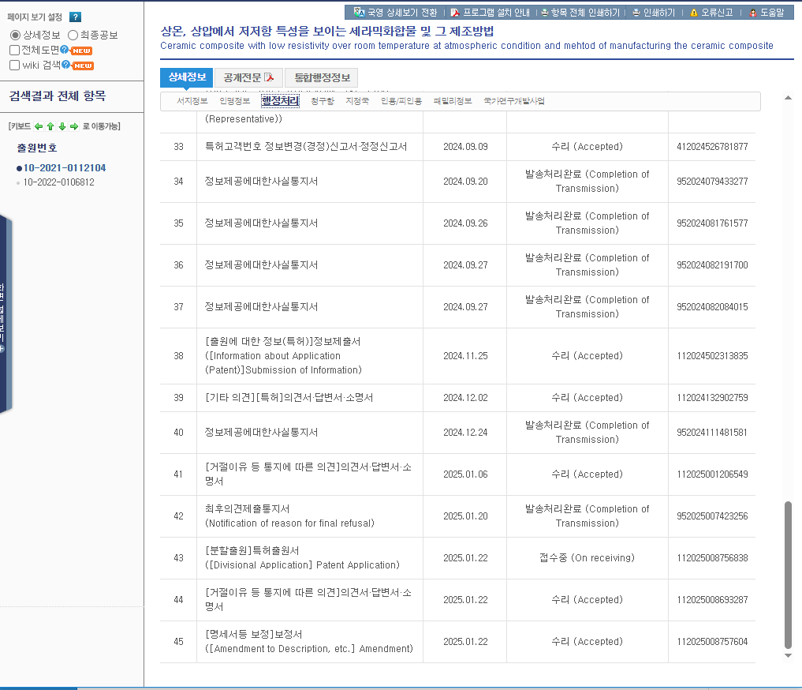Click the green up arrow navigation icon
The height and width of the screenshot is (690, 802).
point(50,126)
